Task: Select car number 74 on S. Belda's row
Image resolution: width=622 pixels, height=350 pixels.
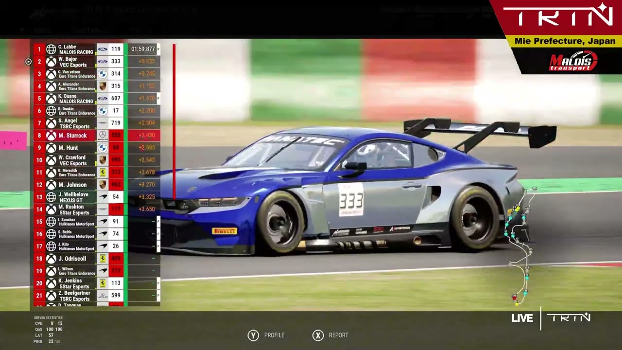Action: tap(116, 234)
